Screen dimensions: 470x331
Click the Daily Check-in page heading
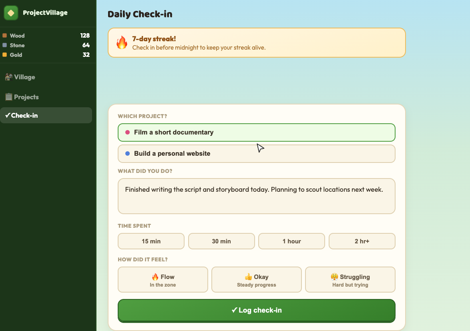(x=140, y=14)
